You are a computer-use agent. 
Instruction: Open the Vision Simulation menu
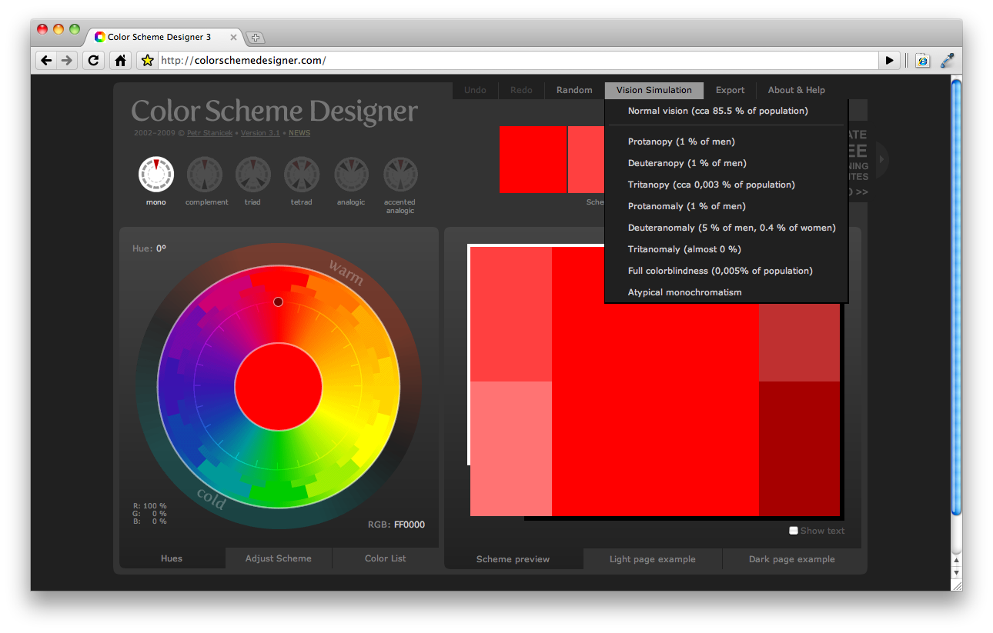coord(654,90)
